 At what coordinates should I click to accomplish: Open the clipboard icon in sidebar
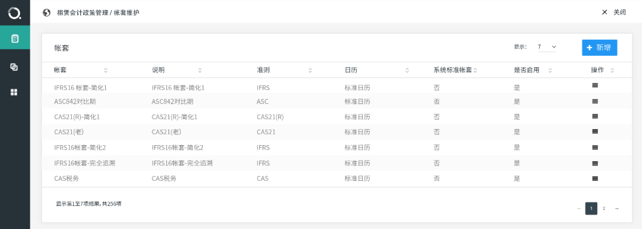15,39
